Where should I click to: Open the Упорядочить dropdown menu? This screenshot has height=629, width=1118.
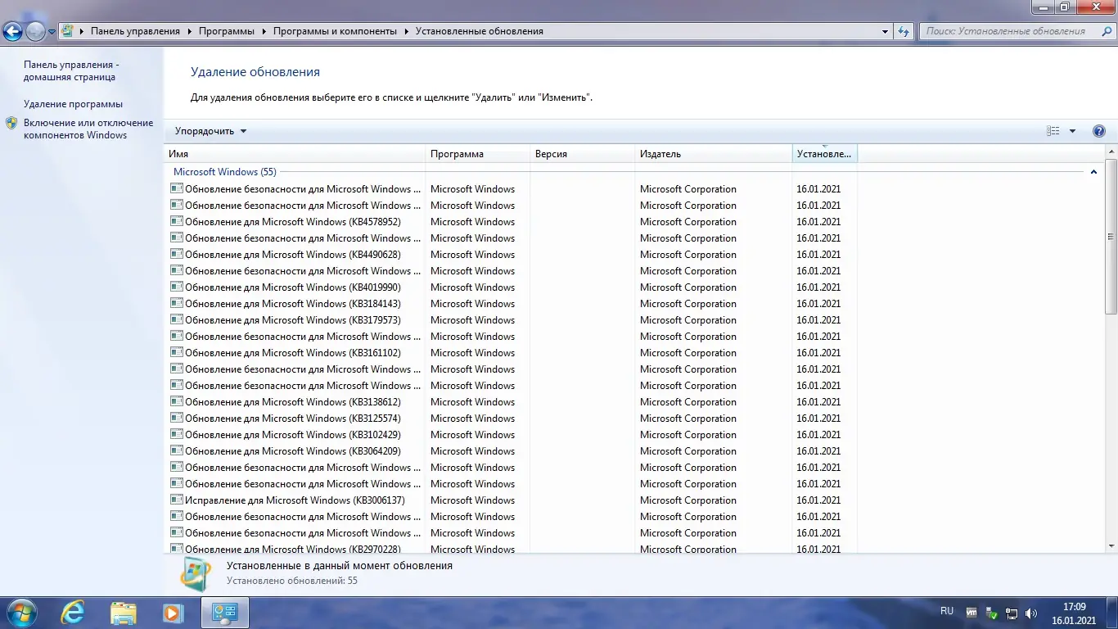pyautogui.click(x=210, y=131)
